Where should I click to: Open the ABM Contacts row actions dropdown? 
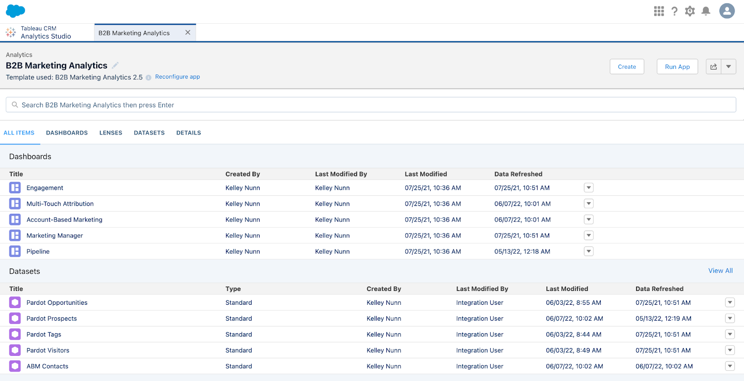pos(730,366)
